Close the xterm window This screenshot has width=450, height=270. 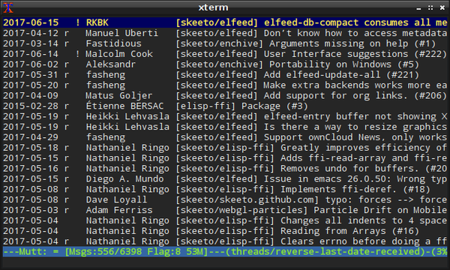442,7
